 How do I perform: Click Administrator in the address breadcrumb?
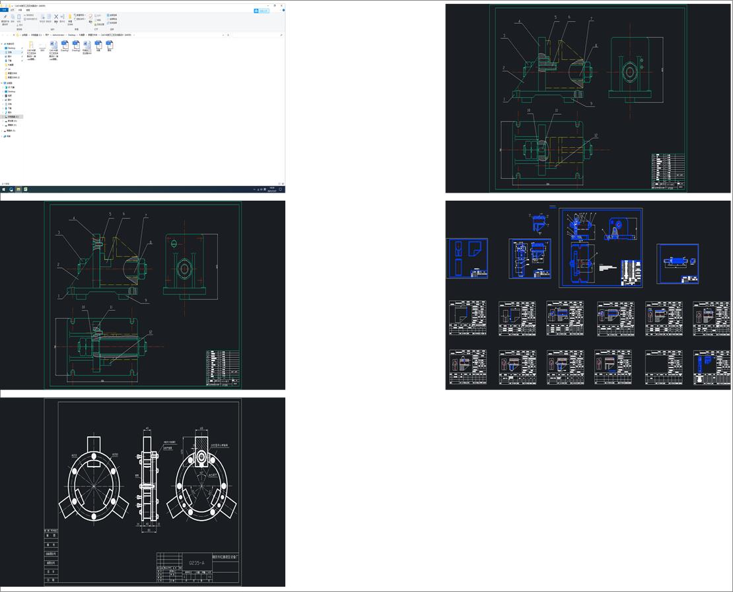click(58, 35)
